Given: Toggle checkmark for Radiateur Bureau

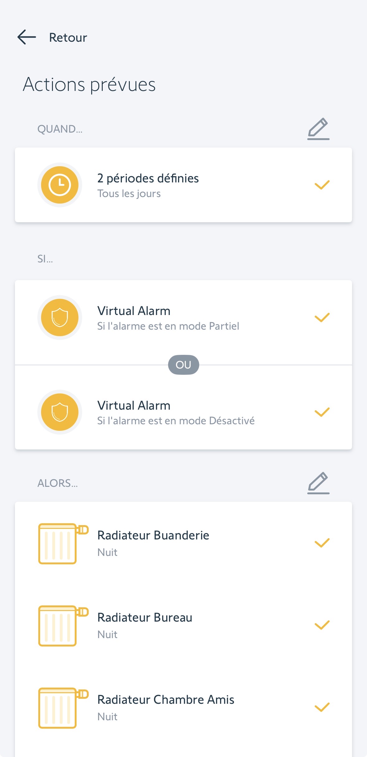Looking at the screenshot, I should tap(322, 625).
